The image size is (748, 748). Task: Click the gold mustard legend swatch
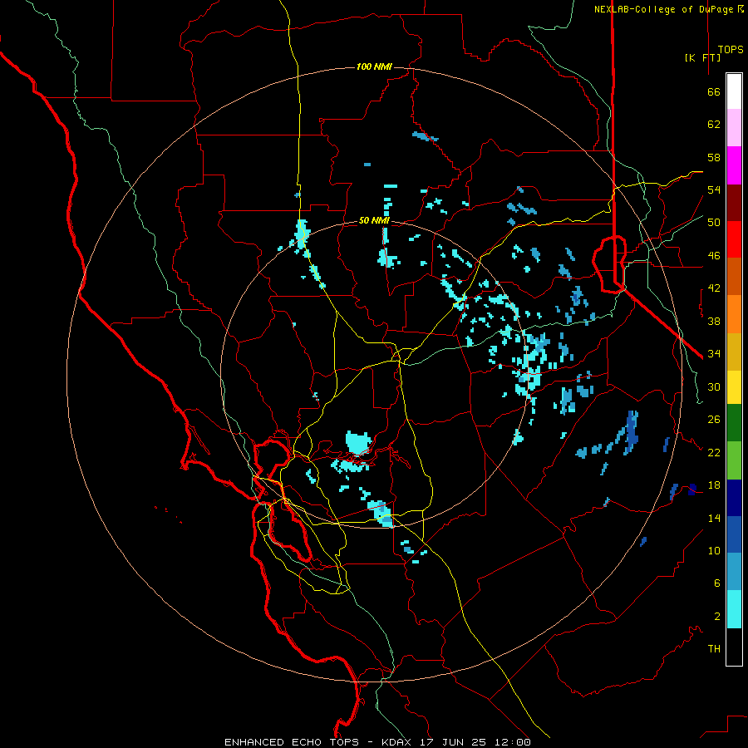pos(734,352)
